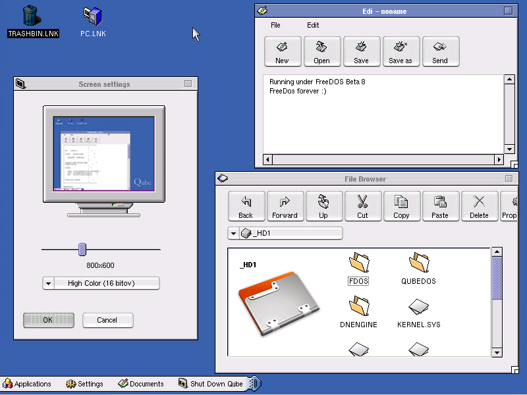
Task: Click the Delete icon in File Browser
Action: point(479,206)
